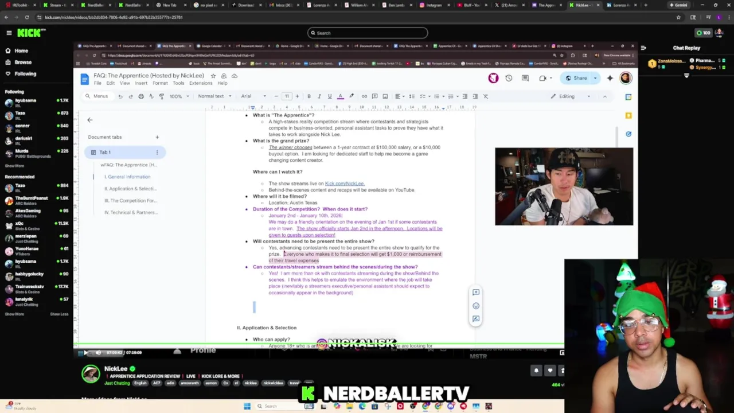Click the clear formatting icon
Viewport: 734px width, 413px height.
point(485,96)
